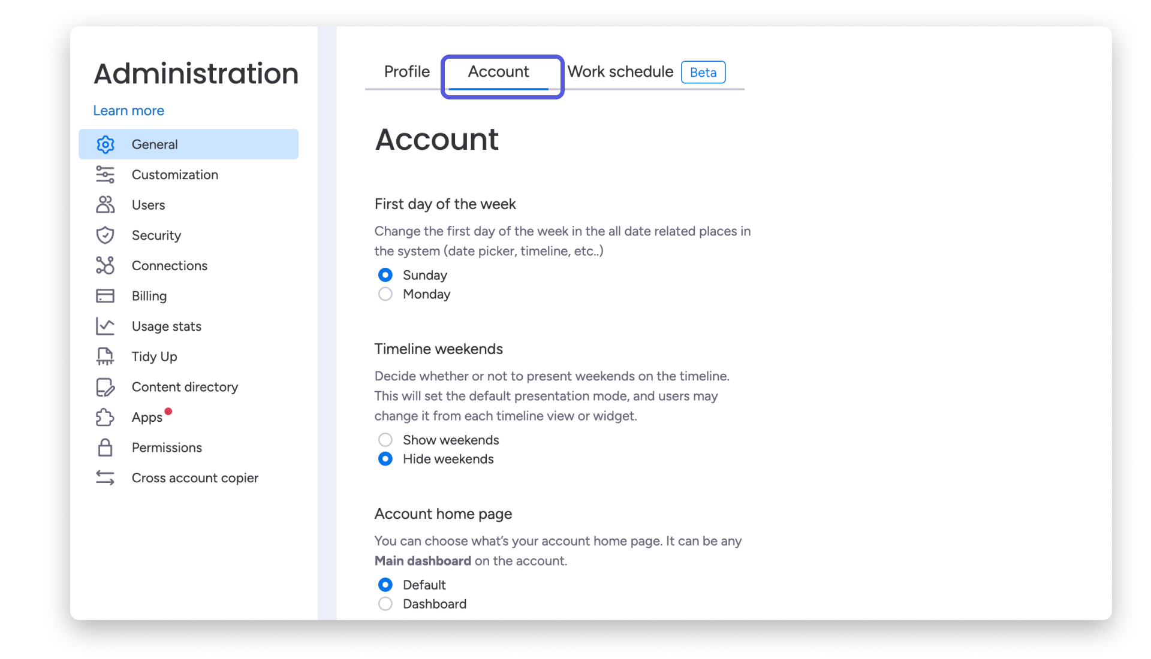This screenshot has width=1151, height=659.
Task: Click the General gear icon
Action: [105, 144]
